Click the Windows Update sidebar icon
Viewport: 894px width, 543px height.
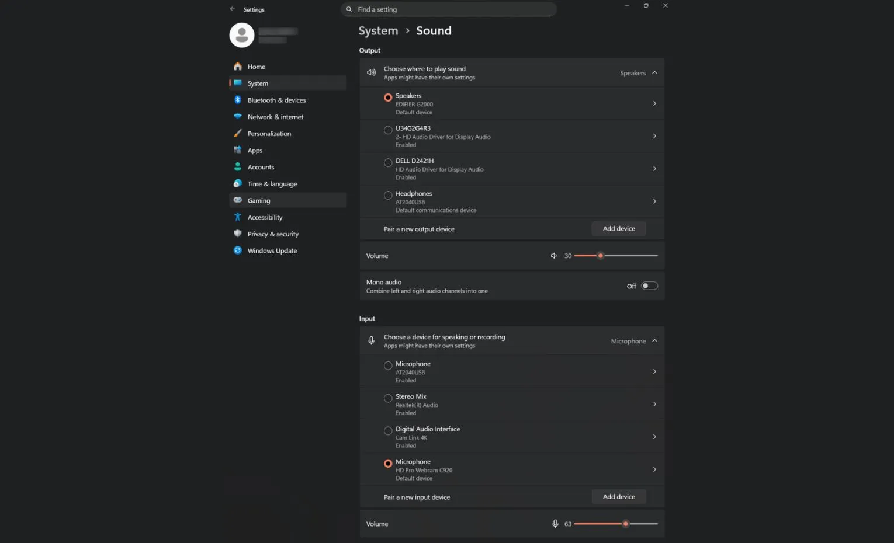(238, 250)
